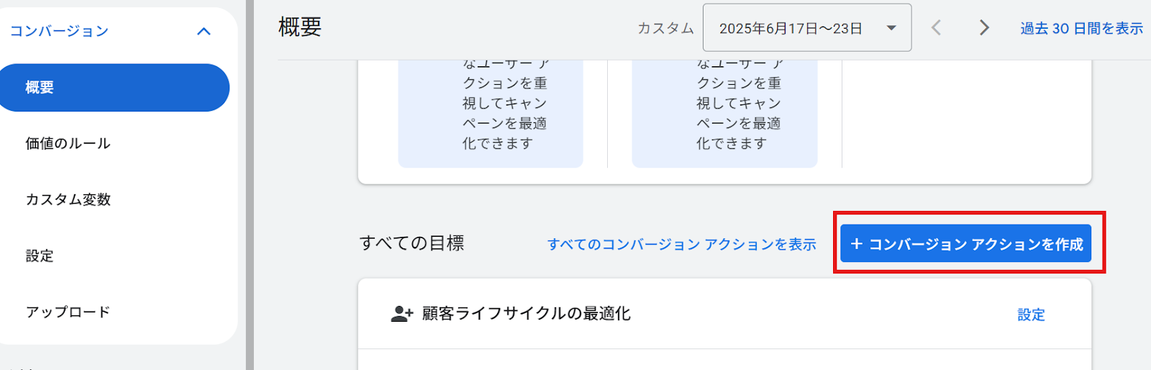
Task: Open 価値のルール in the sidebar
Action: point(68,144)
